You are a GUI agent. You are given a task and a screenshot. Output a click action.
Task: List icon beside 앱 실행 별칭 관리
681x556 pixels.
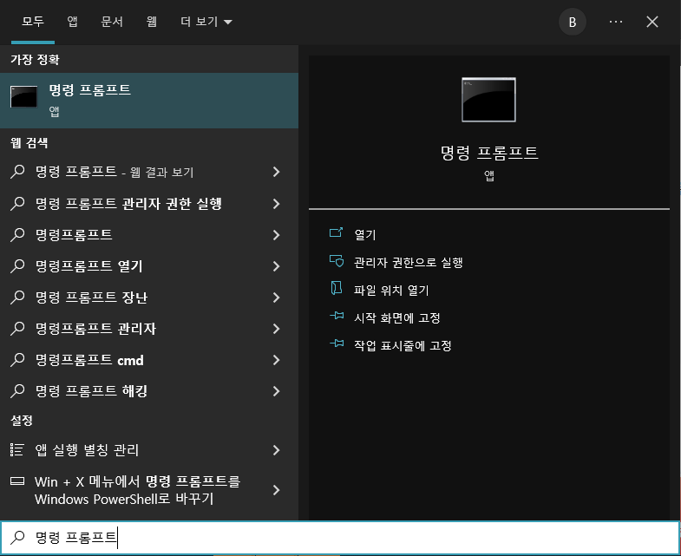(17, 450)
